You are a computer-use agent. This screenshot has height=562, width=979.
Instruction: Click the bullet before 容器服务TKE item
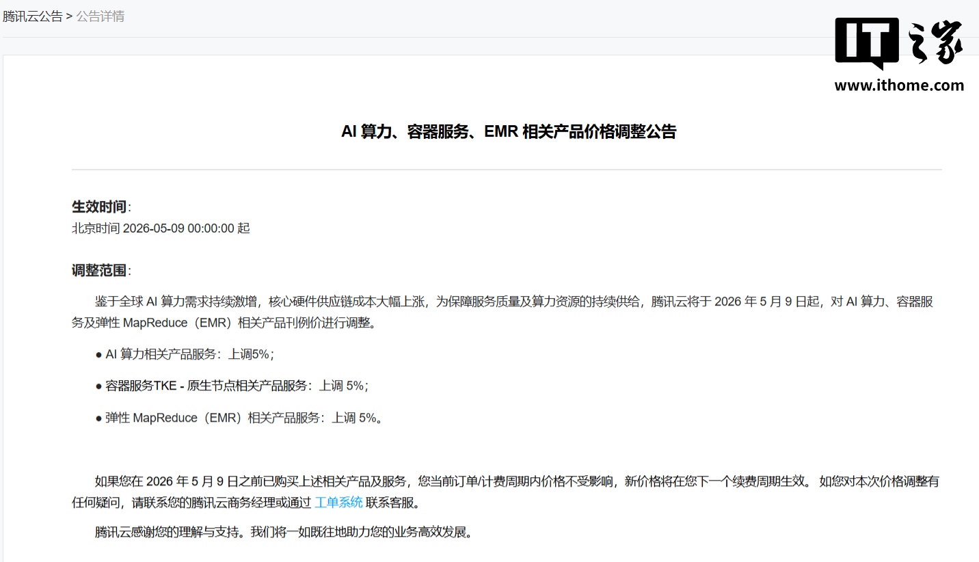97,386
